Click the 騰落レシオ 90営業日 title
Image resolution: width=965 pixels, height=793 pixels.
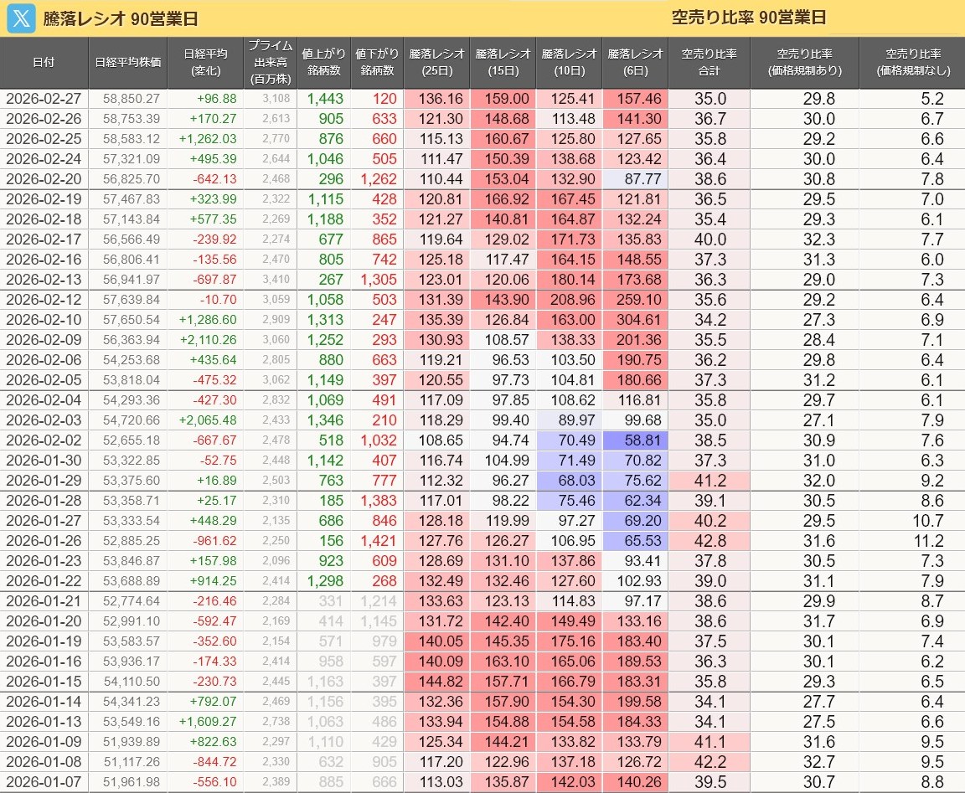121,20
